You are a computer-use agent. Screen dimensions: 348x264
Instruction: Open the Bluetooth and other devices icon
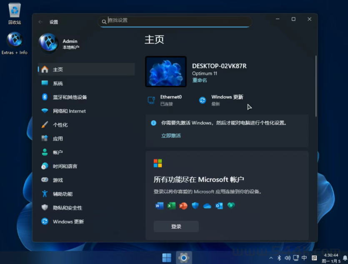tap(45, 97)
